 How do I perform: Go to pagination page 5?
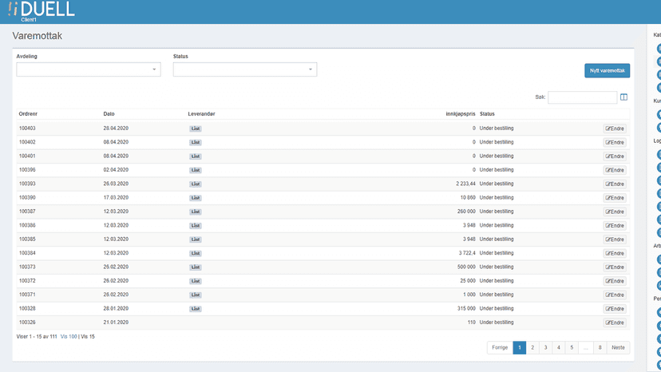[572, 347]
